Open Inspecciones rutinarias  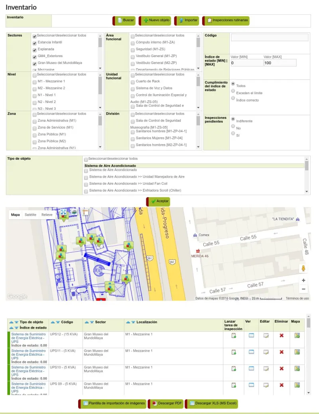(226, 21)
